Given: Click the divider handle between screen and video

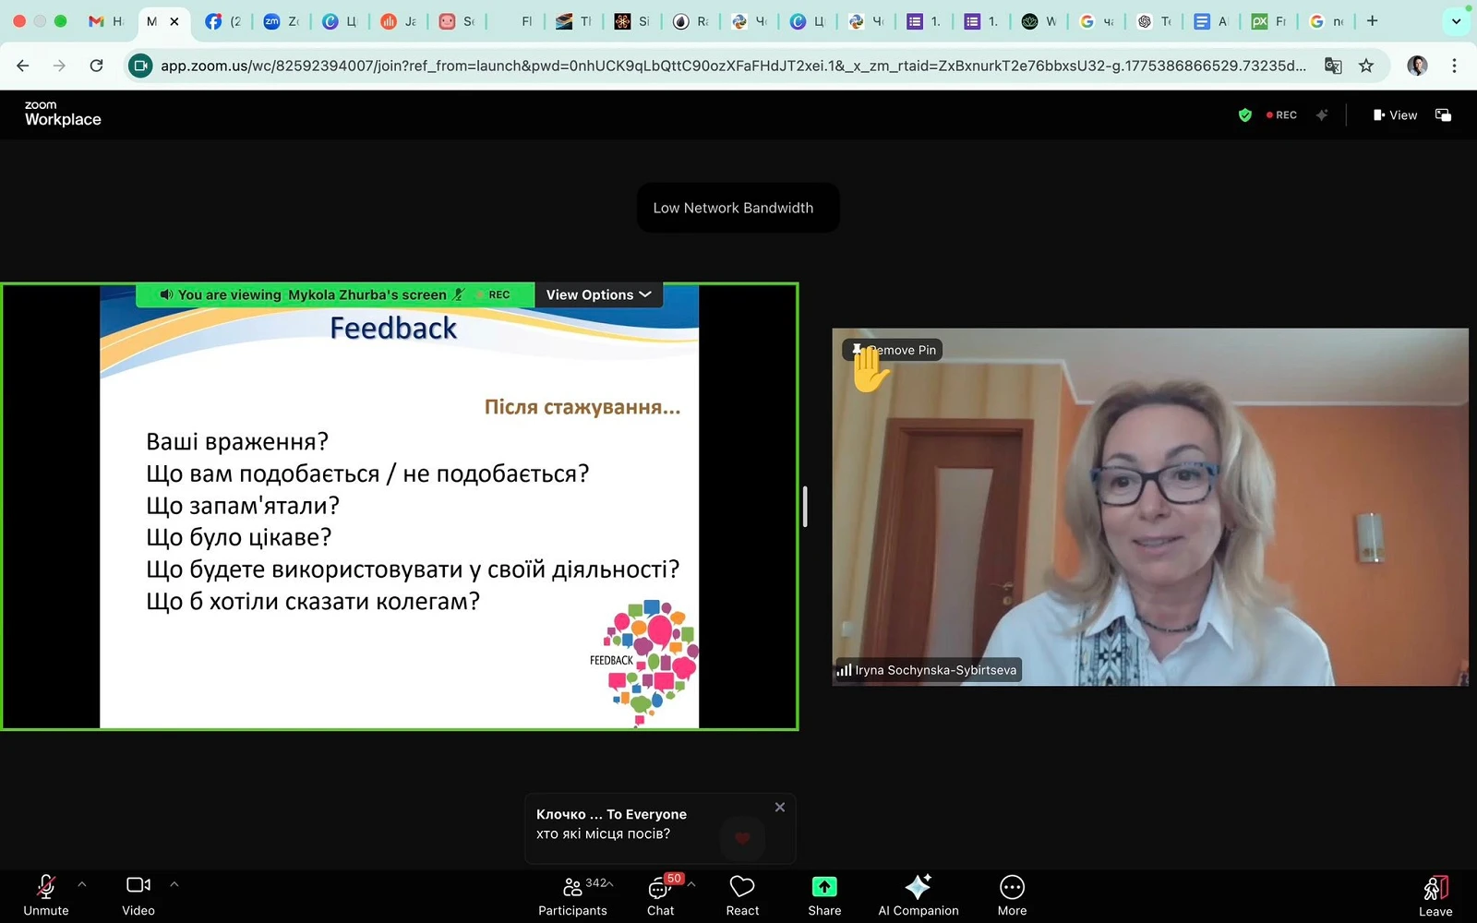Looking at the screenshot, I should pyautogui.click(x=805, y=507).
